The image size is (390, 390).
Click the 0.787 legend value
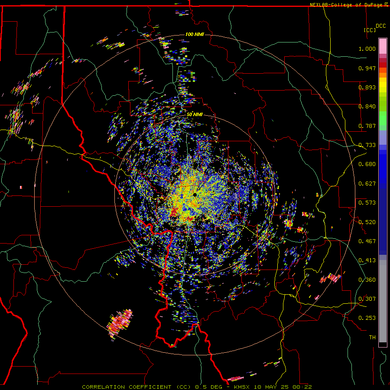coord(367,126)
